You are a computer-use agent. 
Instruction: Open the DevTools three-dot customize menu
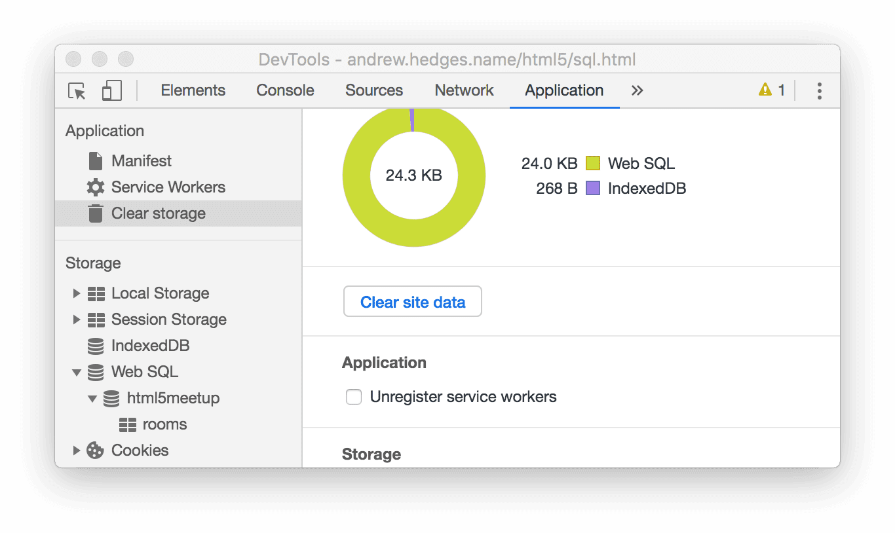[819, 90]
